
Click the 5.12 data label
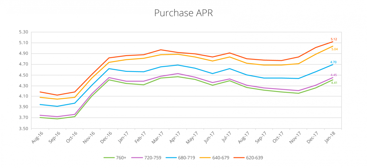click(334, 39)
